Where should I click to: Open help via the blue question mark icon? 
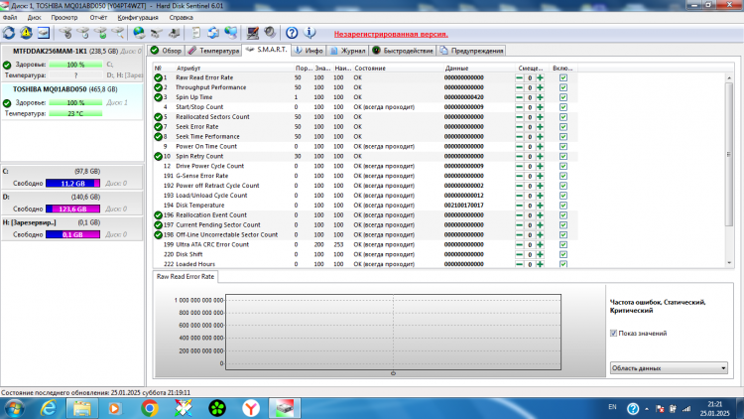[x=292, y=33]
